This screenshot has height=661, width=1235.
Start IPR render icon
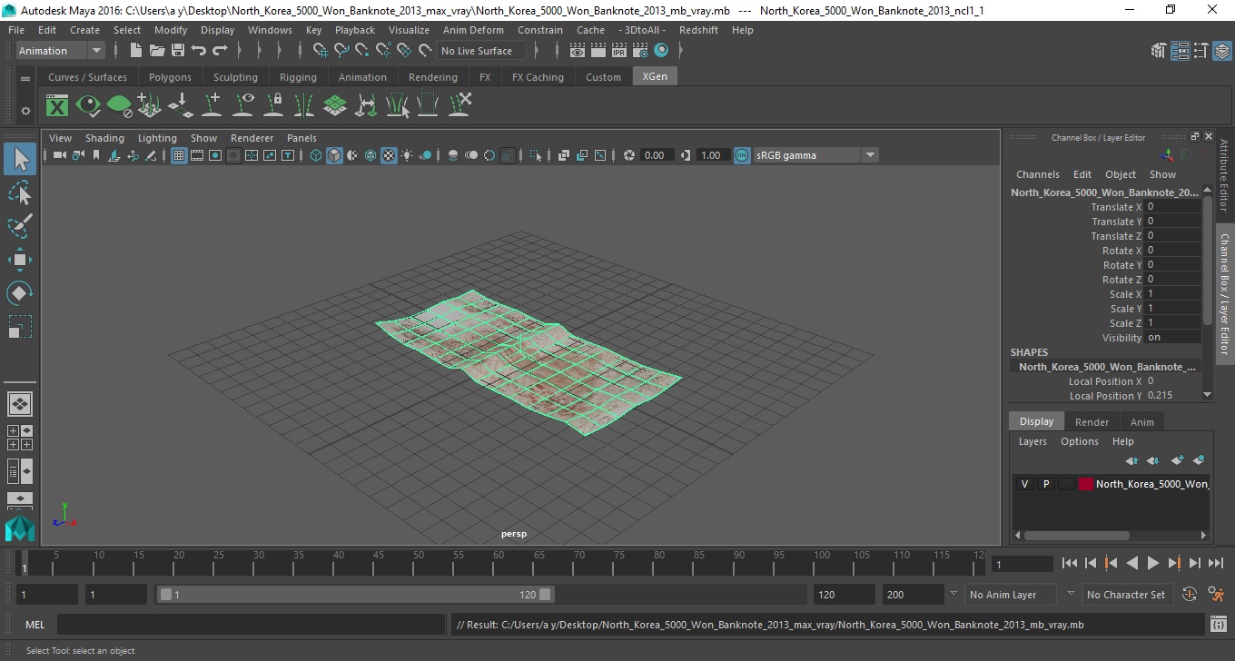point(619,51)
